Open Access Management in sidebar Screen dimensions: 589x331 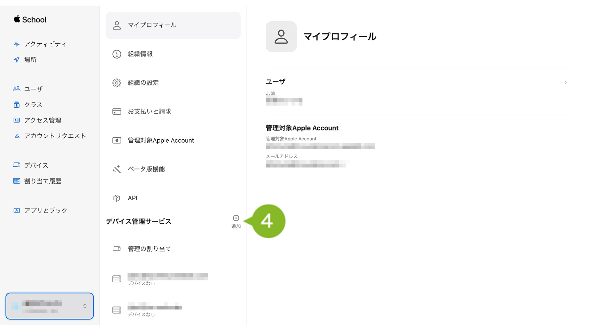pos(43,120)
